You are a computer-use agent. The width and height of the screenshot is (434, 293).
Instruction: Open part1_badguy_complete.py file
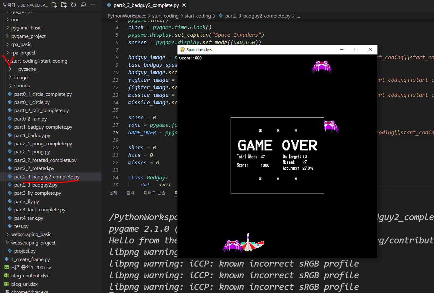[43, 127]
